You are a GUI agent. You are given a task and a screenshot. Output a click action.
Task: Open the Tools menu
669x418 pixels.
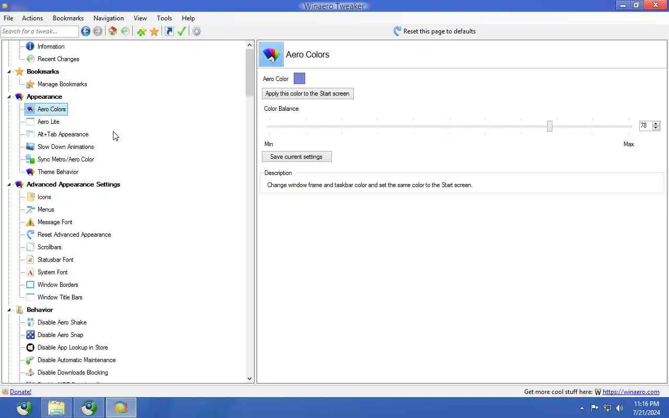tap(164, 18)
